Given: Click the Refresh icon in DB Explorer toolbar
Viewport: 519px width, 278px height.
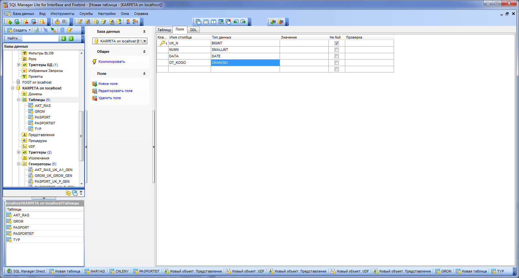Looking at the screenshot, I should point(37,30).
